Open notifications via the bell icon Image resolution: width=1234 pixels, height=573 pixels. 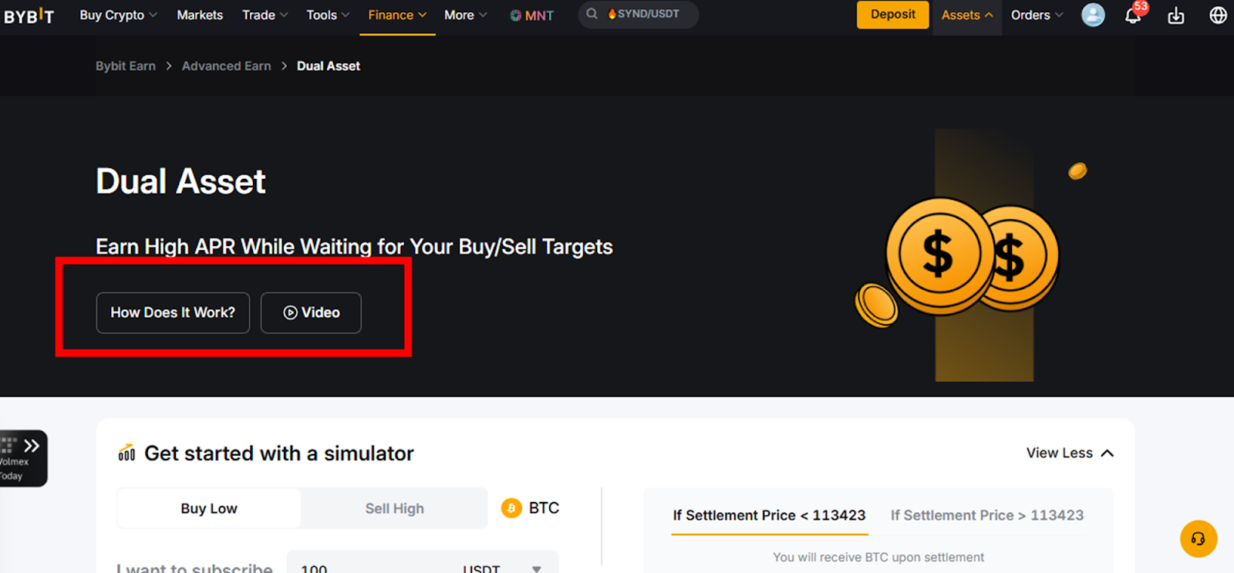click(x=1133, y=15)
